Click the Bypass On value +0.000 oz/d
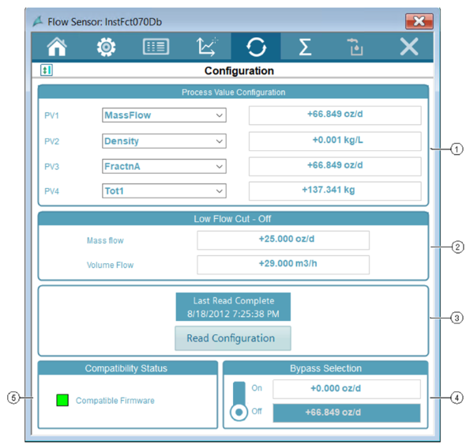466x445 pixels. point(347,389)
